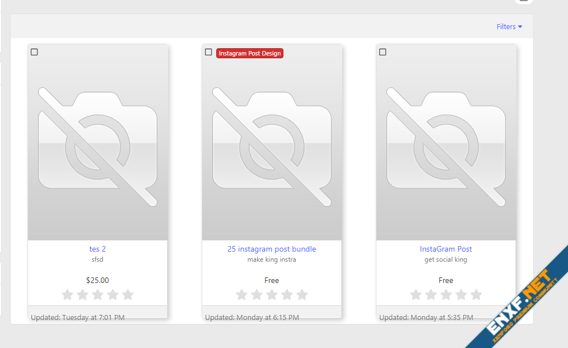Click the first star on 25 instagram post bundle
568x348 pixels.
(x=241, y=294)
